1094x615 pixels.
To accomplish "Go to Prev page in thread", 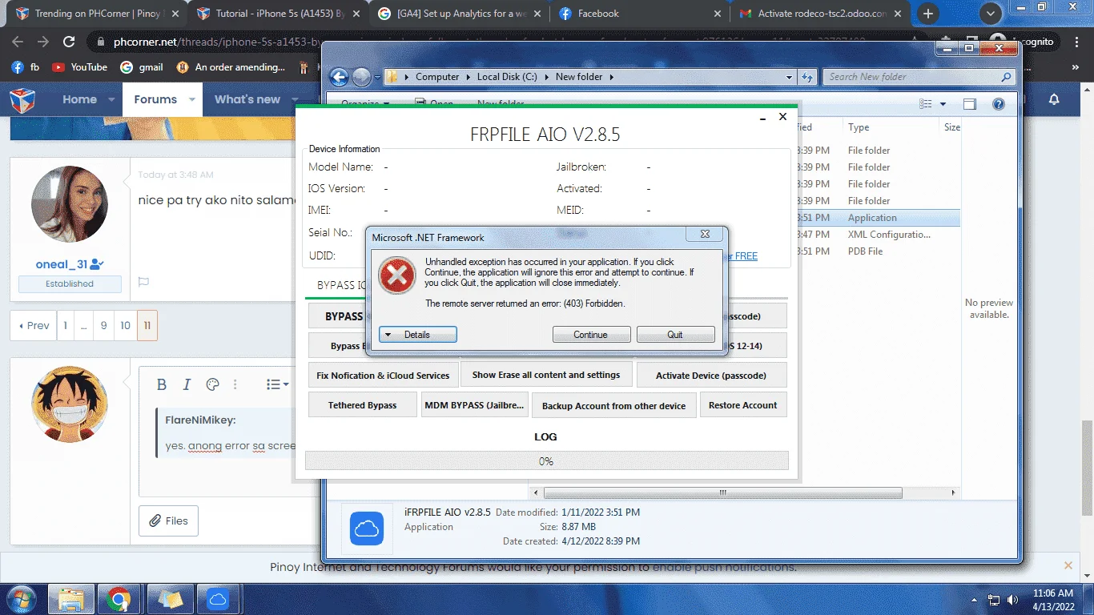I will 33,325.
